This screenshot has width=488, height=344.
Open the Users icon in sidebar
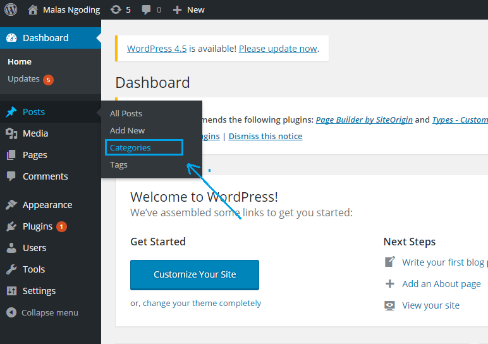[x=11, y=248]
